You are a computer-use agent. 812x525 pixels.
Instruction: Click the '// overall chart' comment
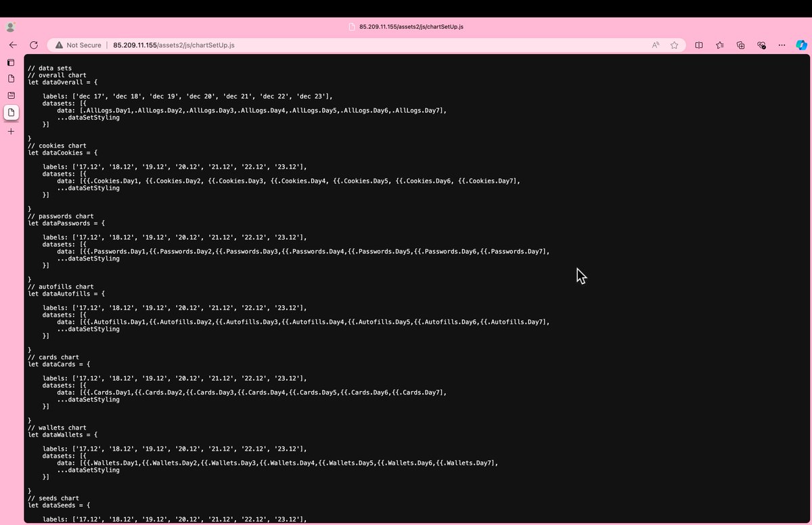pos(57,75)
